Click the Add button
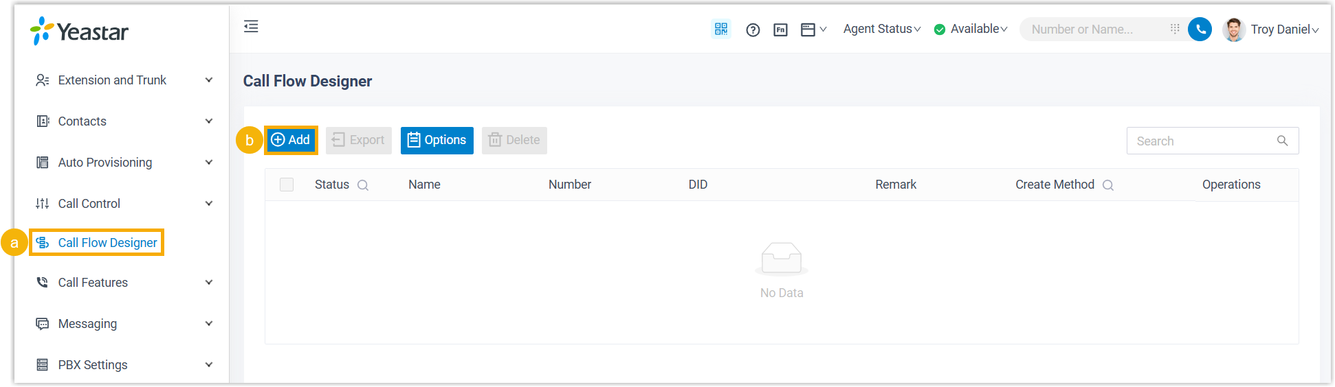 291,140
